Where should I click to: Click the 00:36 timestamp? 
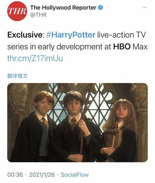[15, 175]
